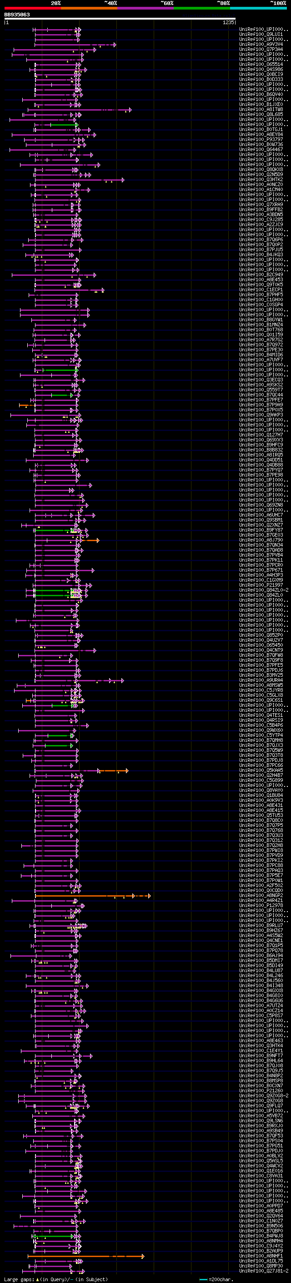Select the UniRef100_Q9C6S1 label
The height and width of the screenshot is (1283, 291).
point(261,700)
